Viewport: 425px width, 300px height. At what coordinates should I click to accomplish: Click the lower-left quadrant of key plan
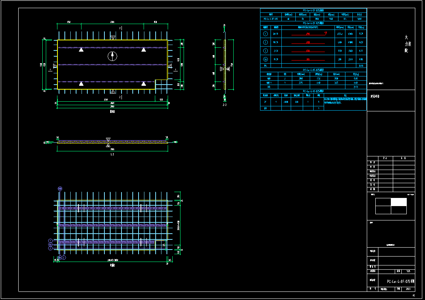tap(383, 210)
